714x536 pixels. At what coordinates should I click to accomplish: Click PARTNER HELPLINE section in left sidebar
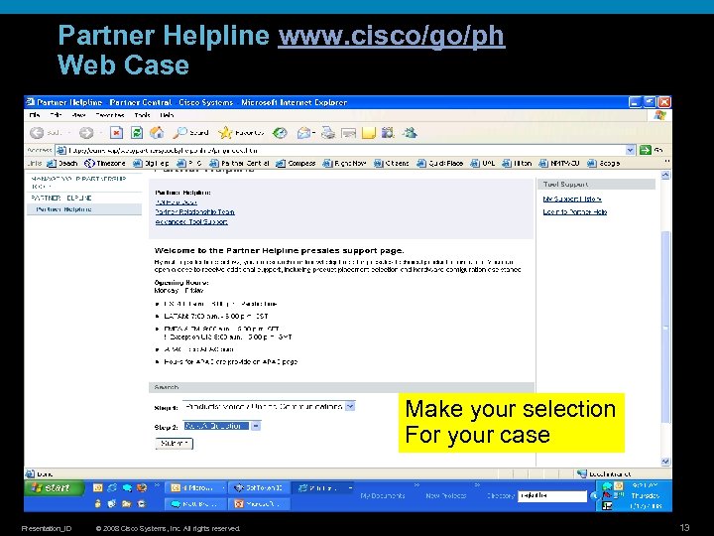(x=61, y=198)
